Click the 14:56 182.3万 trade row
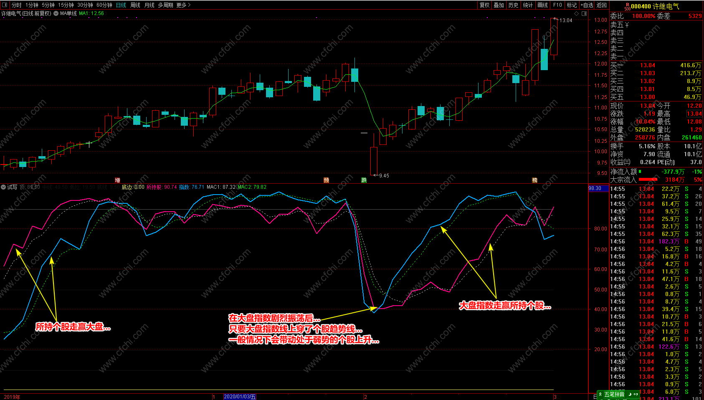The width and height of the screenshot is (704, 400). 656,241
